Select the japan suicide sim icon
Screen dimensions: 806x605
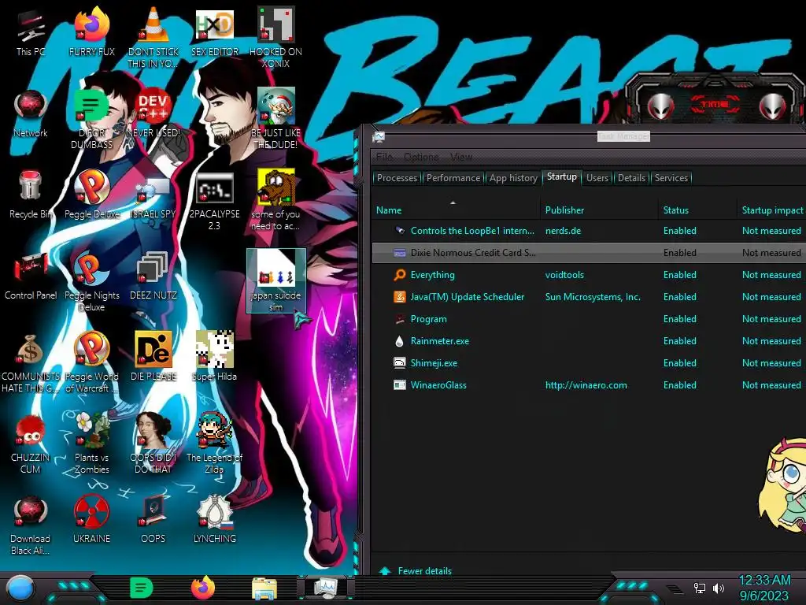(276, 281)
